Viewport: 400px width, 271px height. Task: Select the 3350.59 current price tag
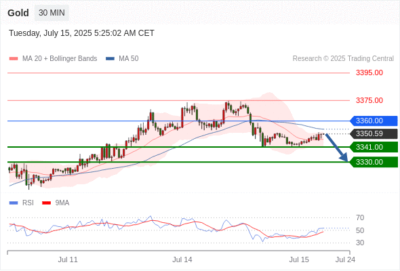click(x=374, y=134)
